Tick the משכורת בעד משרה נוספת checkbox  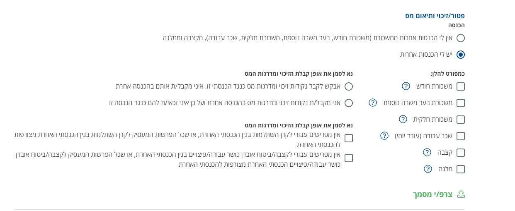460,103
